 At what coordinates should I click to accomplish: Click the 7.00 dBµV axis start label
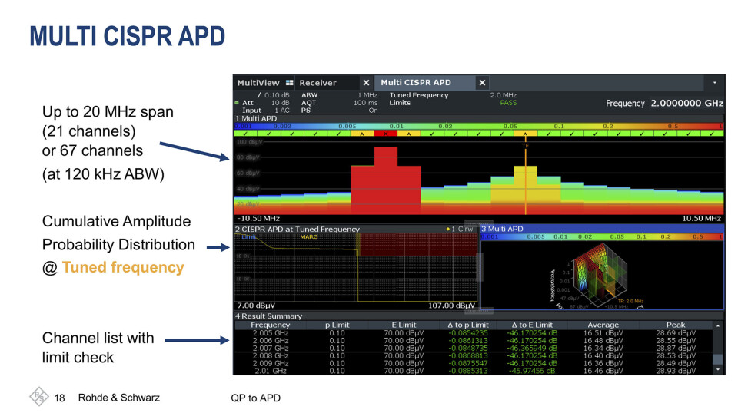(255, 306)
